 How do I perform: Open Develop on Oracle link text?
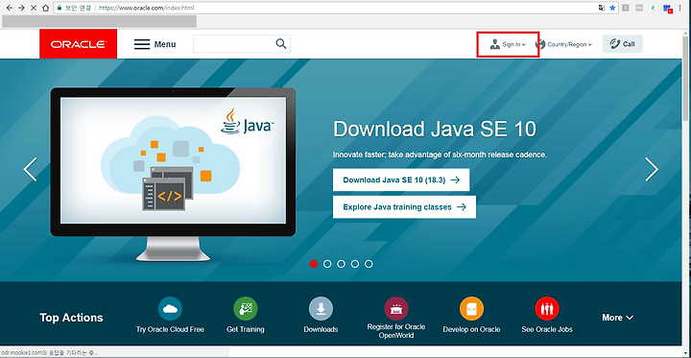(x=471, y=329)
